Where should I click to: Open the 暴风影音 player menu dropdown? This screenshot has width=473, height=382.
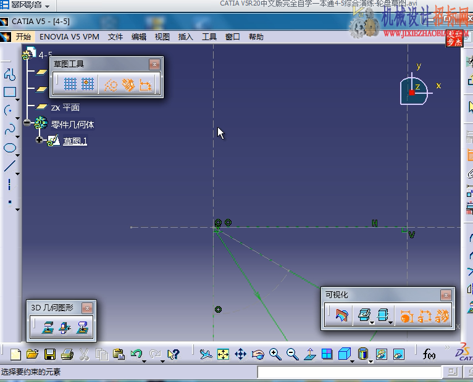click(x=48, y=6)
